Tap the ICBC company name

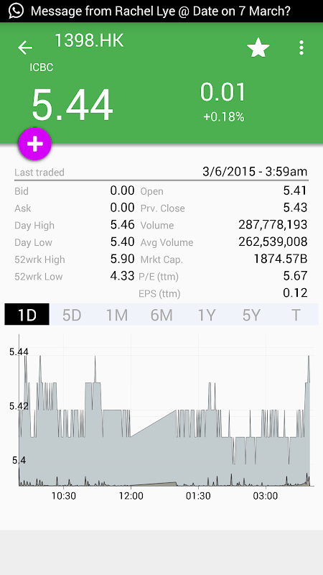[x=42, y=68]
